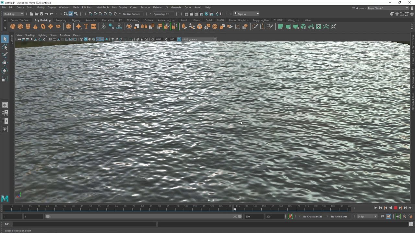Create a polygon plane from the shelf

pyautogui.click(x=51, y=27)
